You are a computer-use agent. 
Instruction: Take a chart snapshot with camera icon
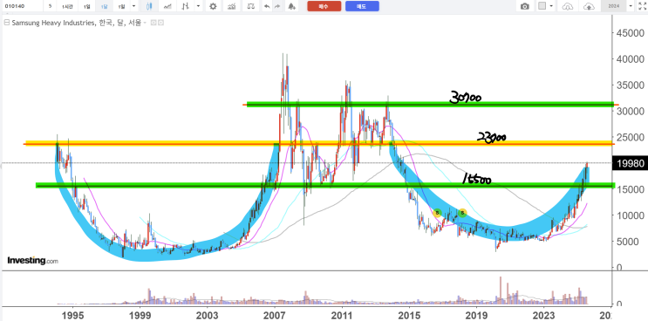coord(525,6)
